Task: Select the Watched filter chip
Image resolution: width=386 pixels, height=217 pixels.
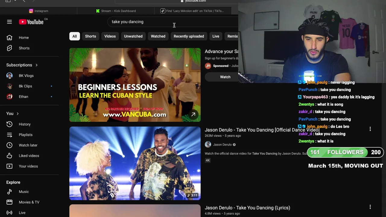Action: coord(158,36)
